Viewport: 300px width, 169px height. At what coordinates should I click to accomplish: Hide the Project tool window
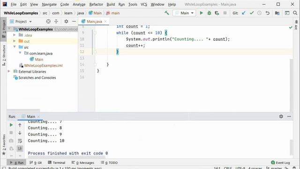(74, 22)
